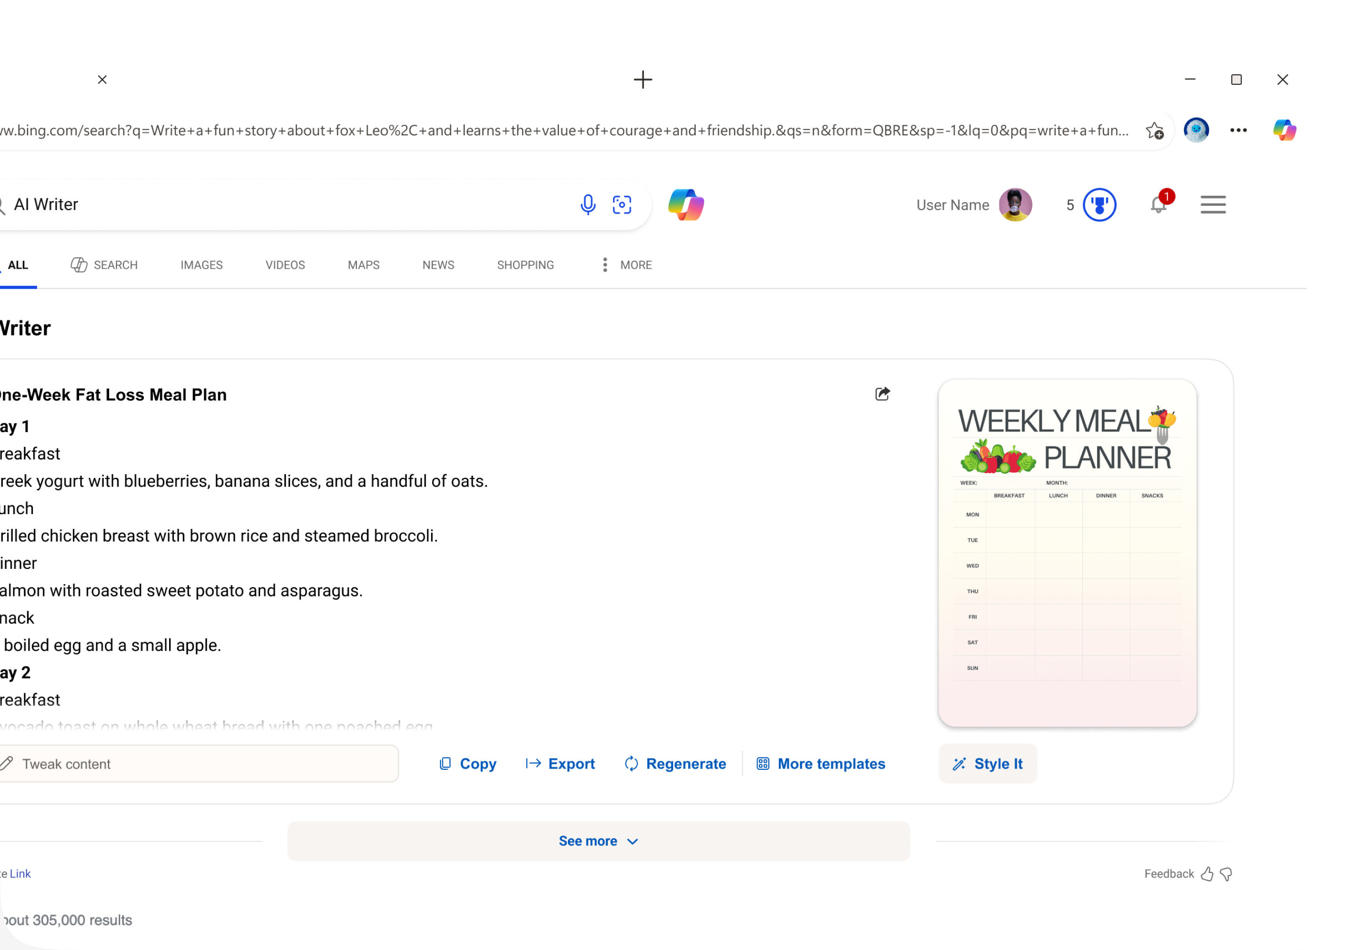The width and height of the screenshot is (1372, 950).
Task: Close the current browser tab
Action: [102, 80]
